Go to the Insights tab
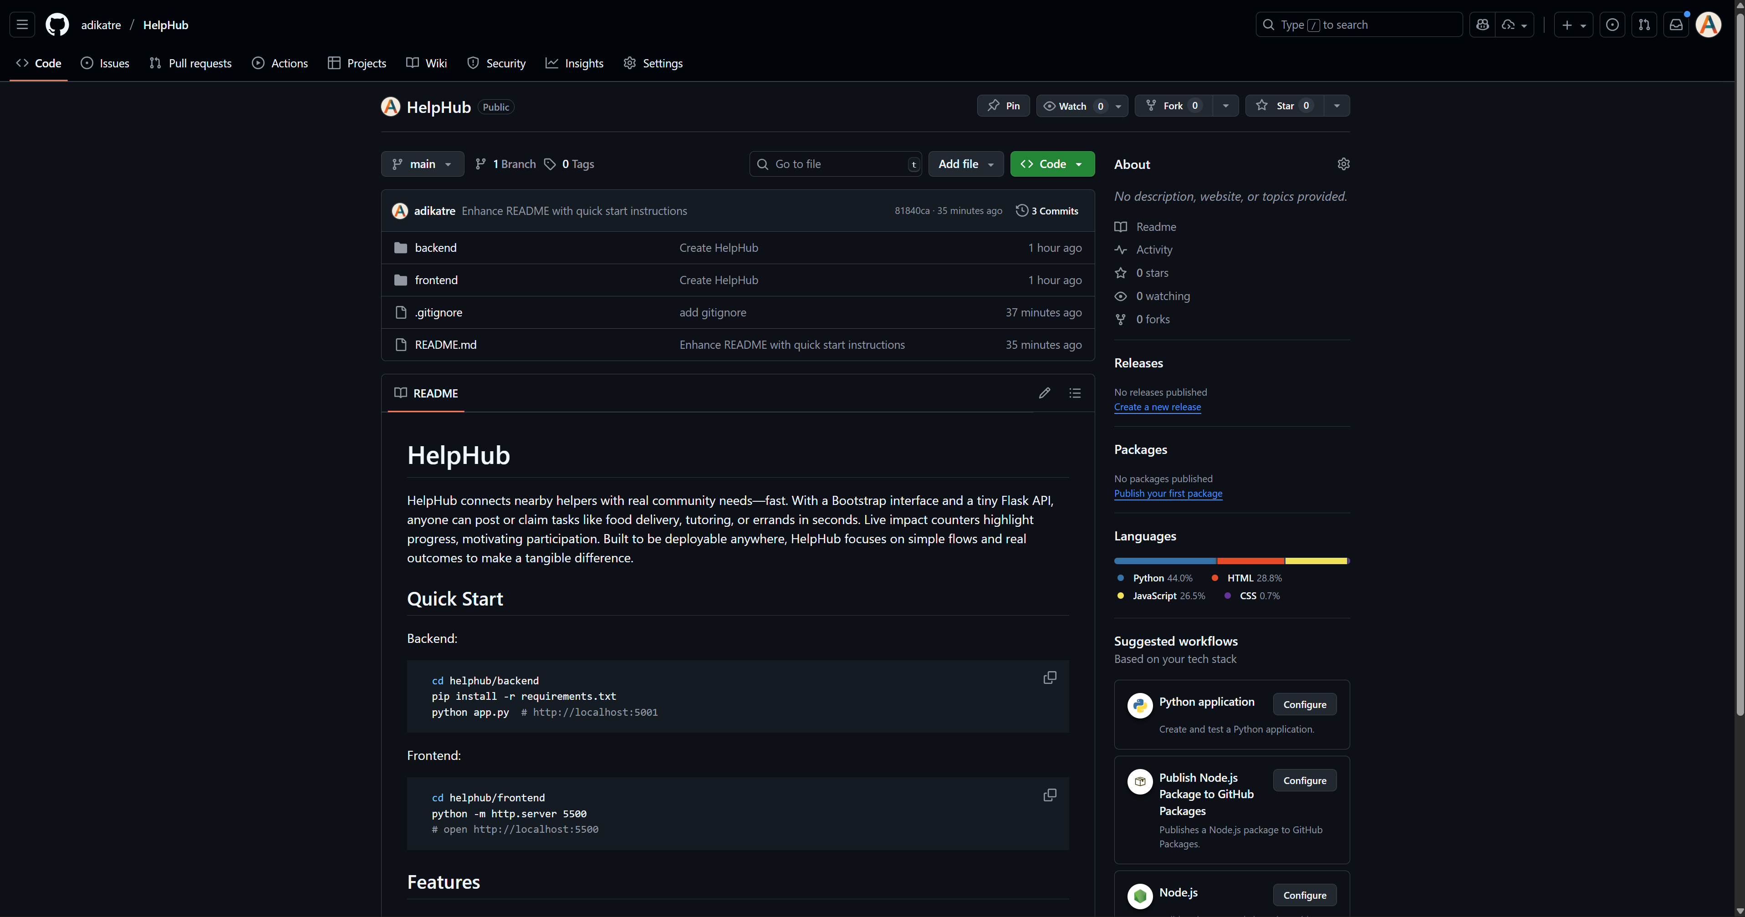1745x917 pixels. pyautogui.click(x=574, y=63)
